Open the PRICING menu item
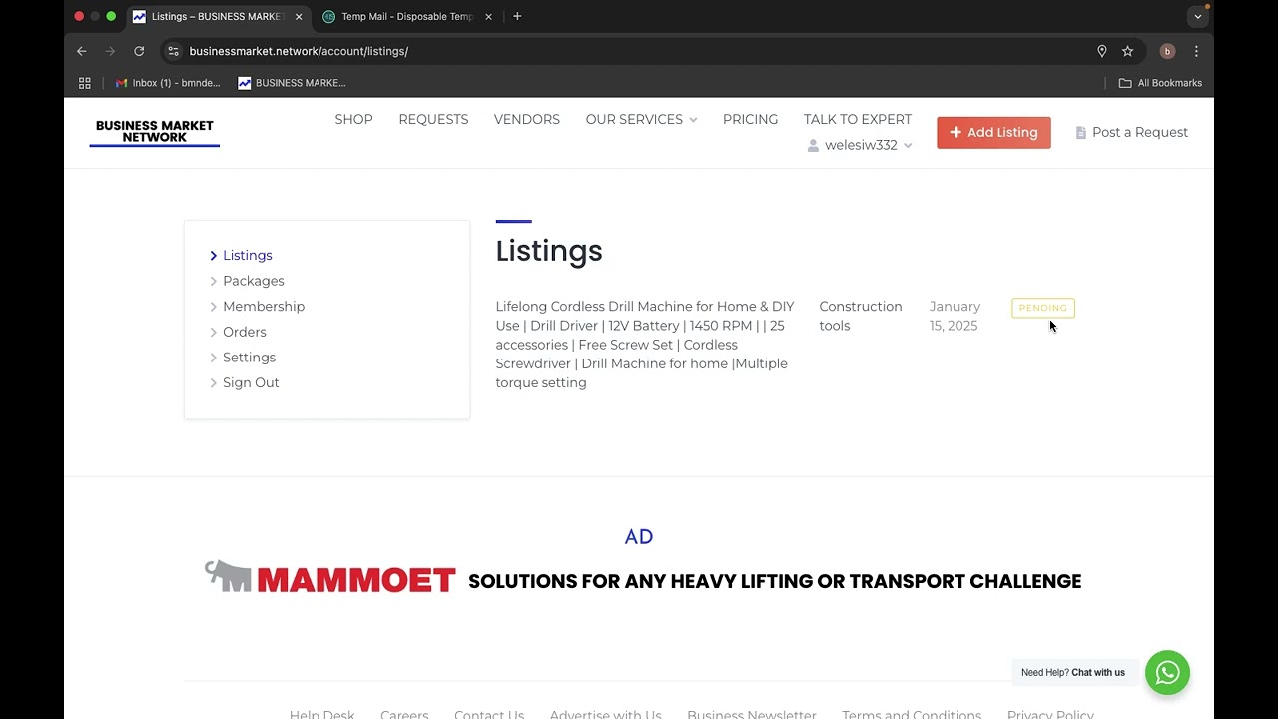 coord(750,119)
